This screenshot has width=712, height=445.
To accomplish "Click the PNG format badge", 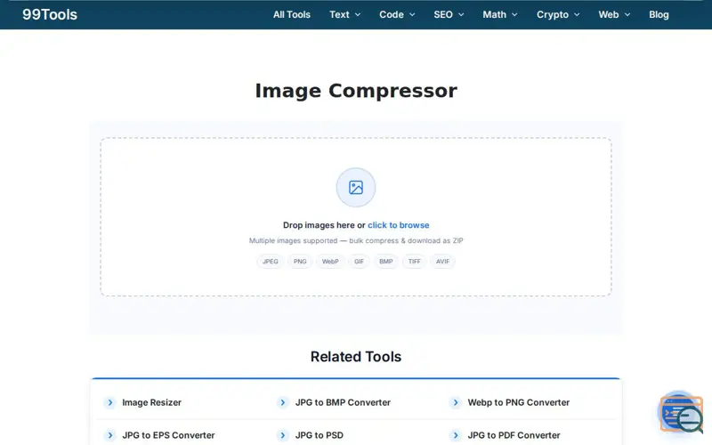I will point(300,262).
